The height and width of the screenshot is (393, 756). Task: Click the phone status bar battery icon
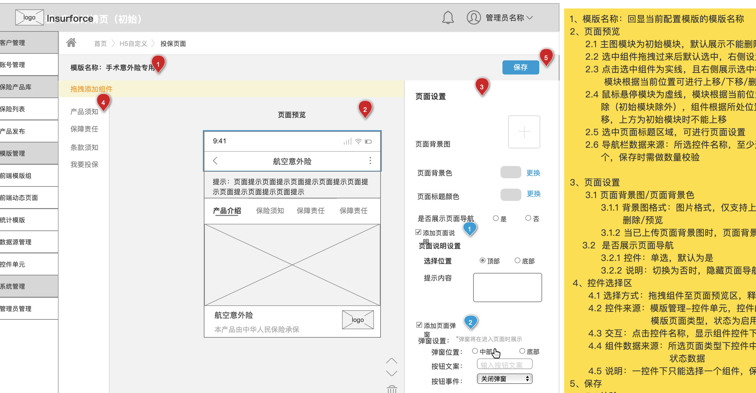pos(369,141)
